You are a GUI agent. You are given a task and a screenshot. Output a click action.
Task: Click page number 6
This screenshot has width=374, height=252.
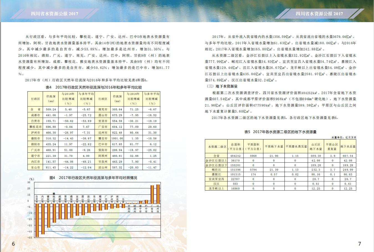[13, 244]
